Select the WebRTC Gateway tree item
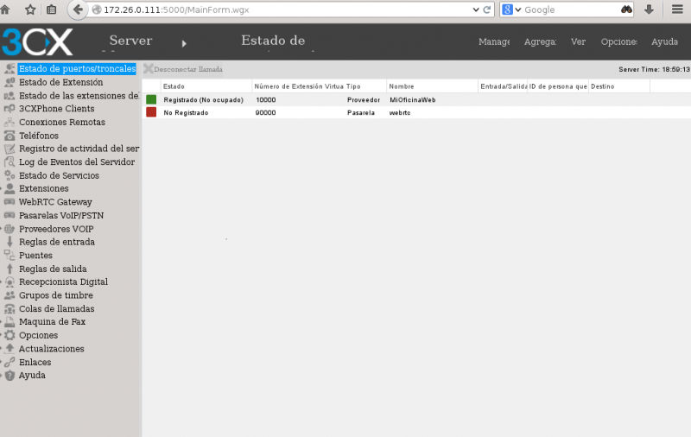This screenshot has width=691, height=437. pos(55,202)
